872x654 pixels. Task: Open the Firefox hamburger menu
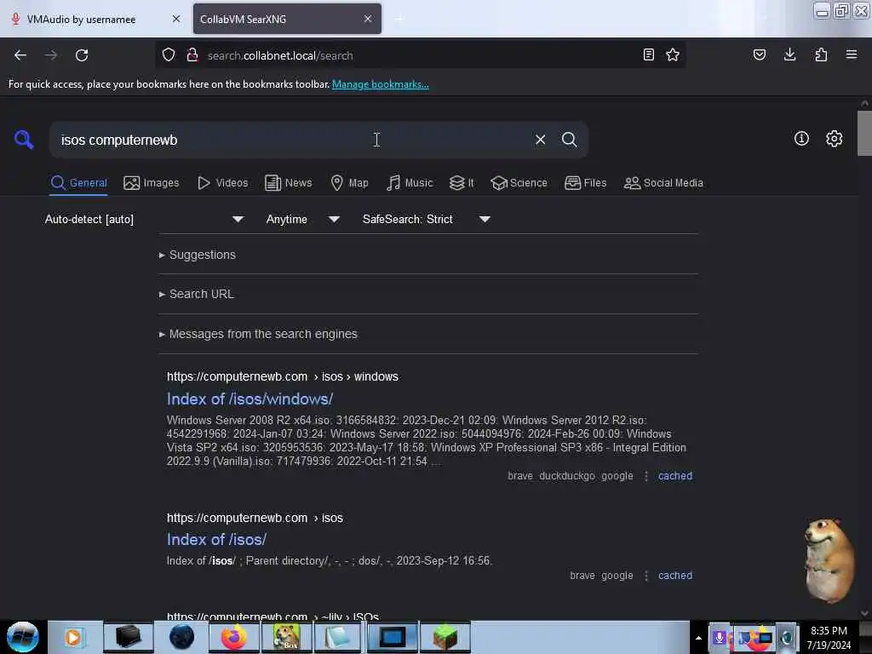[x=852, y=54]
